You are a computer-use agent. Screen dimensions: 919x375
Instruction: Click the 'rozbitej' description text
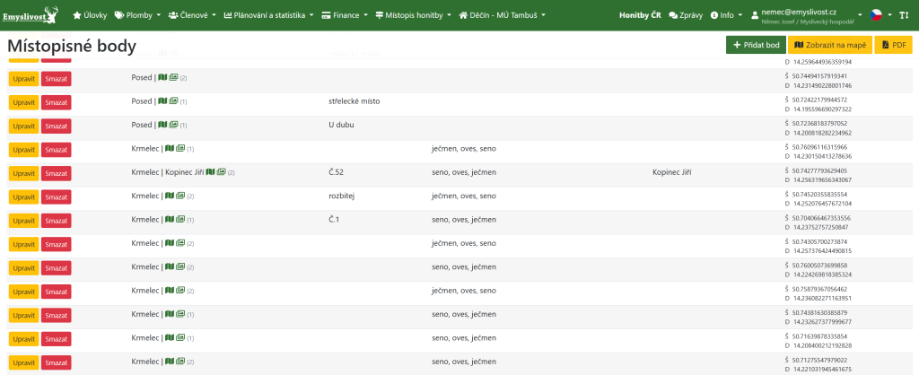coord(342,196)
